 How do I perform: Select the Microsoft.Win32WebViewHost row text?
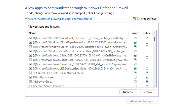[80, 38]
